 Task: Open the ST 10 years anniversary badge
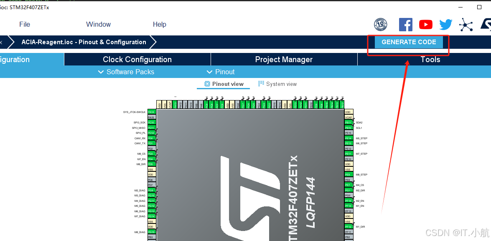380,24
